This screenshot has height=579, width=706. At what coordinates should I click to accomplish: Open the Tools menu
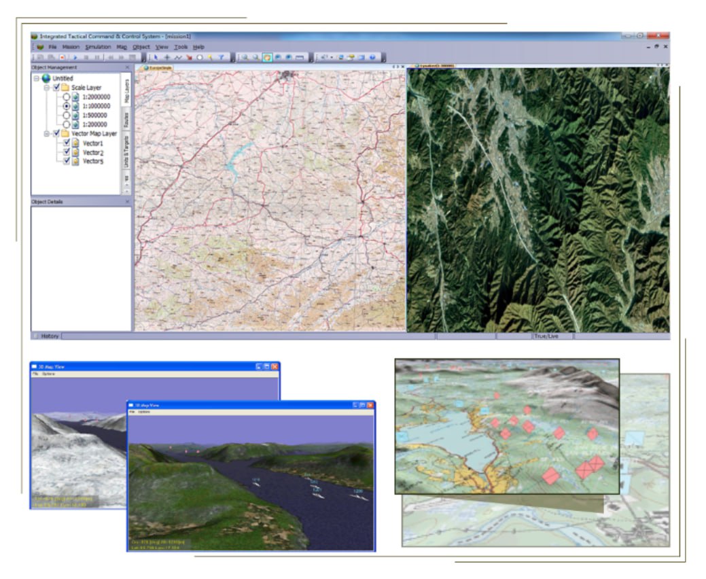pyautogui.click(x=181, y=47)
